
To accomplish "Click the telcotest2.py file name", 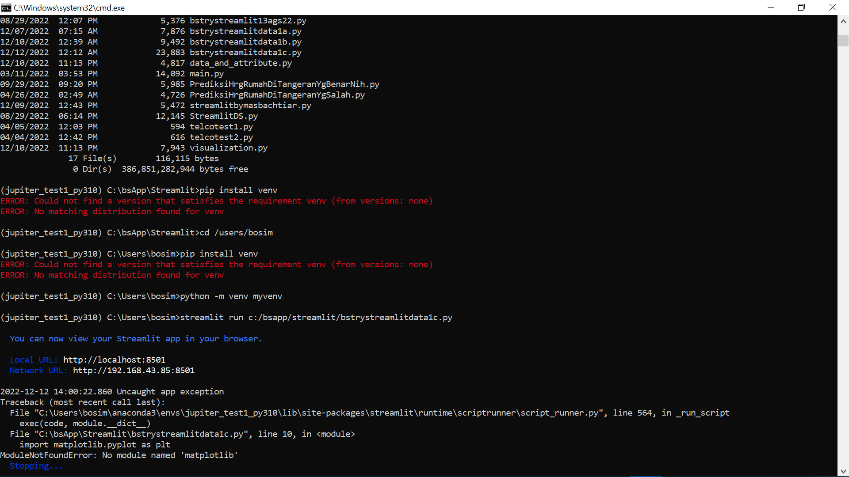I will pos(221,137).
